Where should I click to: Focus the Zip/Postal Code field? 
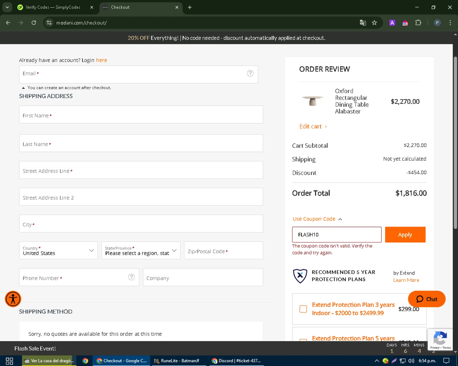click(x=224, y=250)
